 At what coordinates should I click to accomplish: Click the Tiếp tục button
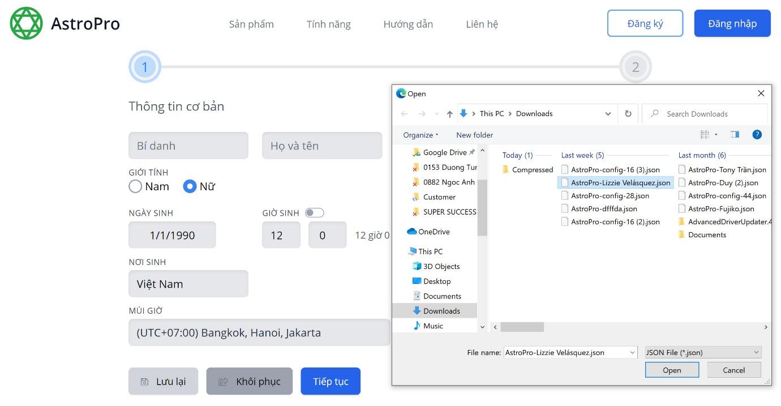(x=331, y=381)
